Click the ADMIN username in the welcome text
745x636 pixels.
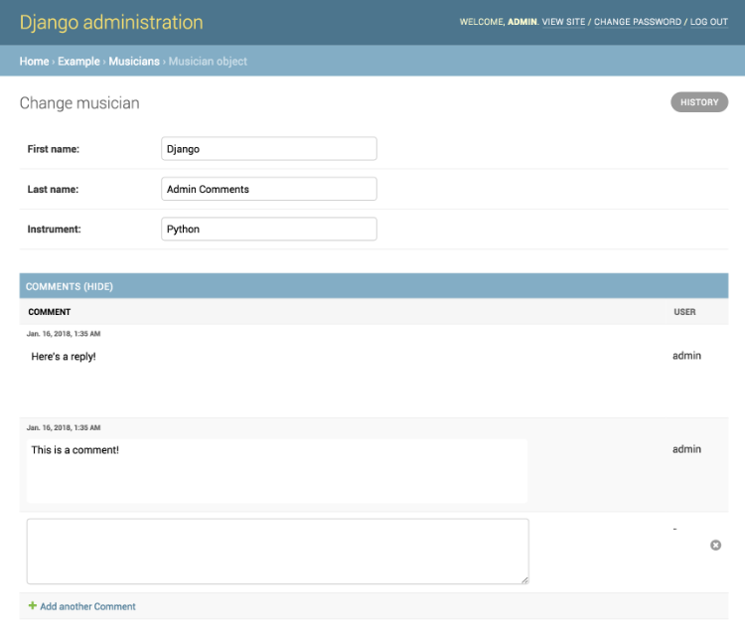522,22
